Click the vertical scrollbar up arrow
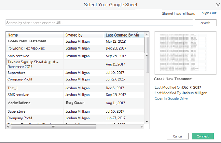 [147, 34]
